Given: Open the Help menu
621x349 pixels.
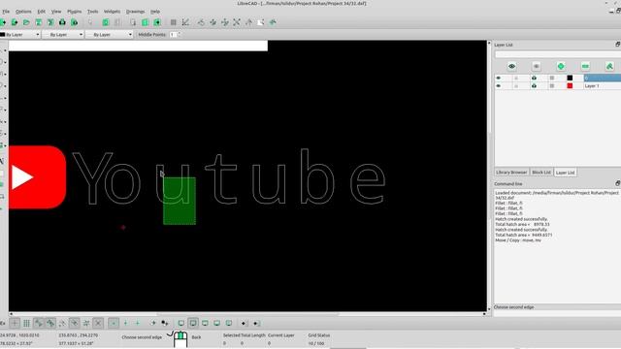Looking at the screenshot, I should [155, 12].
